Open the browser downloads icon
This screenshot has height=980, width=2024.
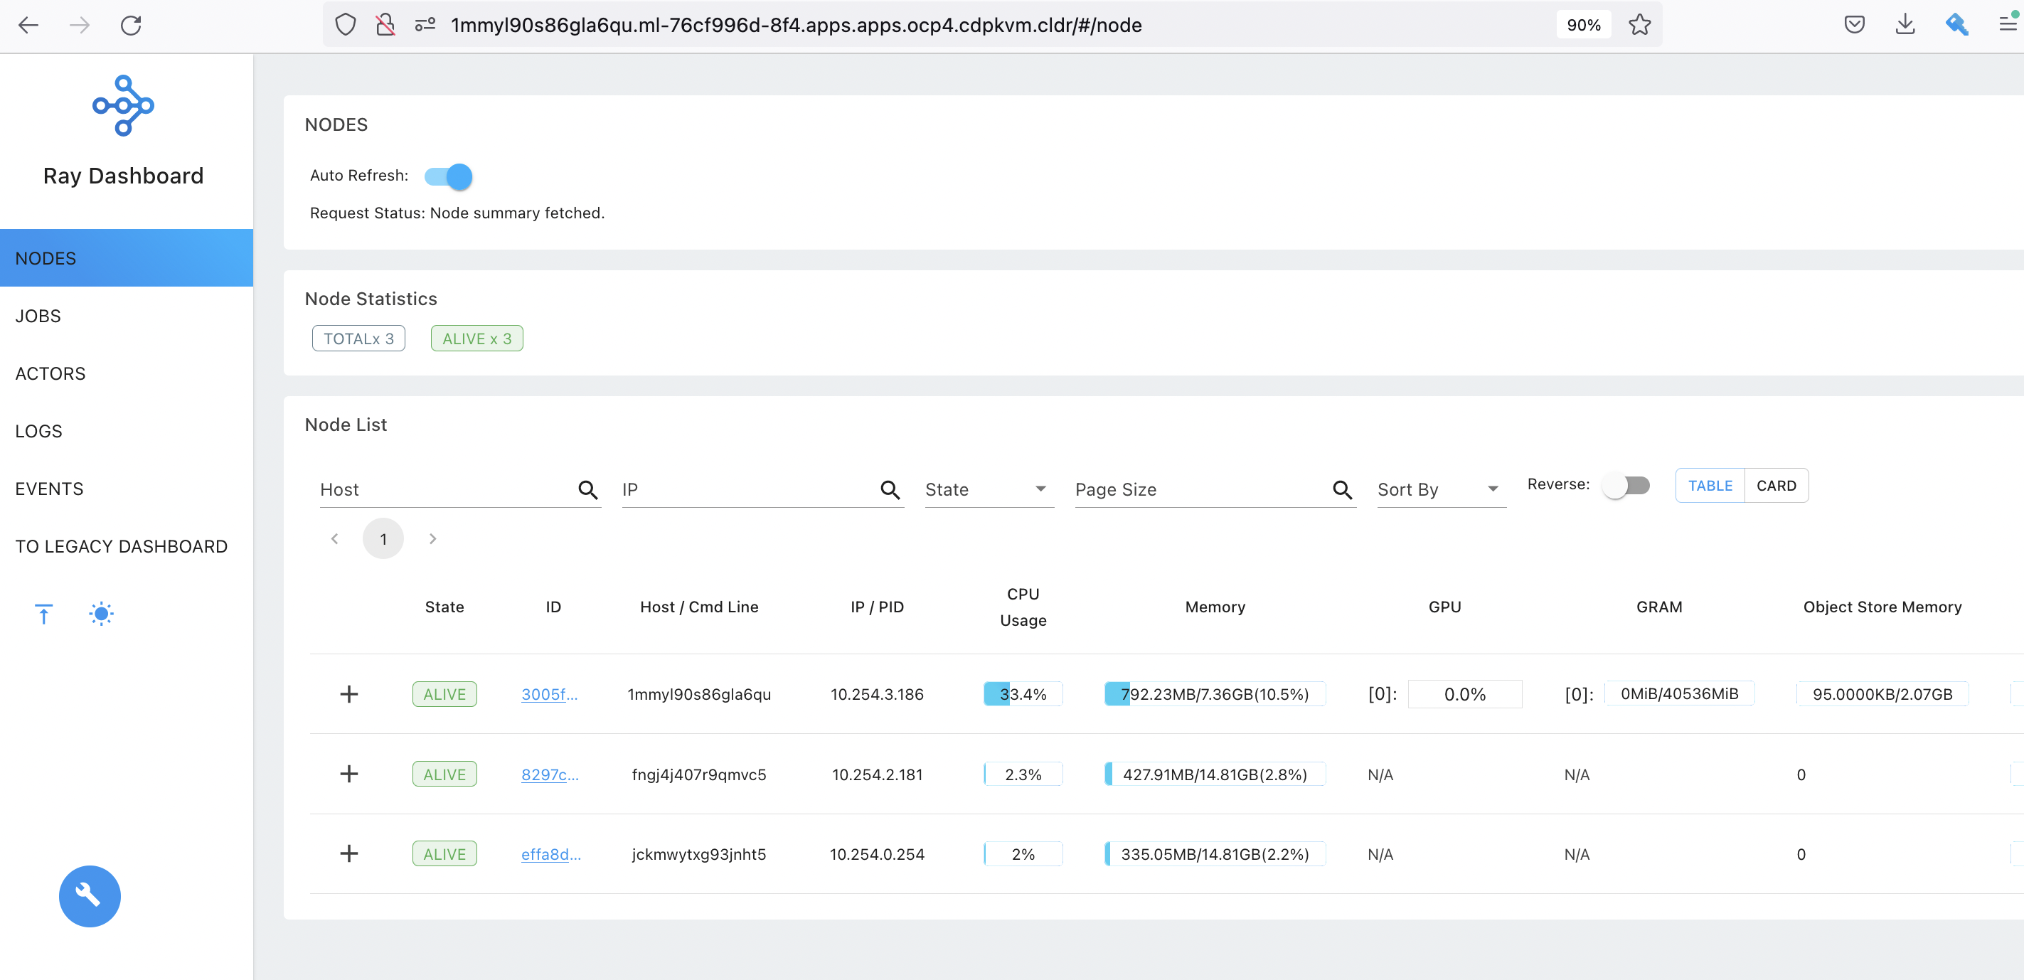pos(1905,25)
